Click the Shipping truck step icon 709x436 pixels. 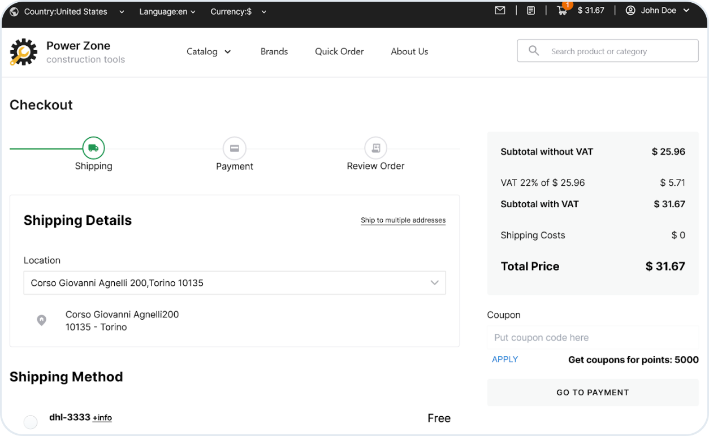(x=93, y=148)
